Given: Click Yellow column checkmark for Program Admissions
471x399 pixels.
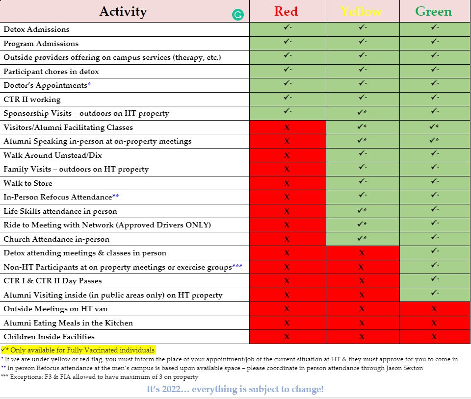Looking at the screenshot, I should click(x=363, y=41).
